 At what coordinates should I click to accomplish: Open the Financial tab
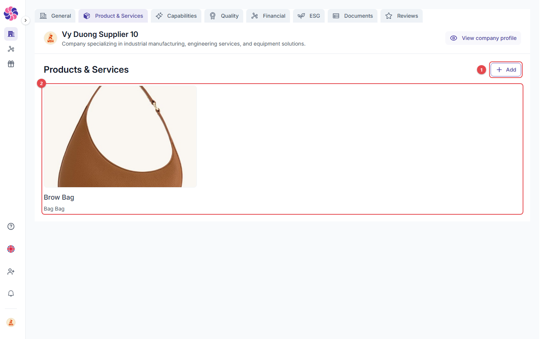pyautogui.click(x=268, y=16)
